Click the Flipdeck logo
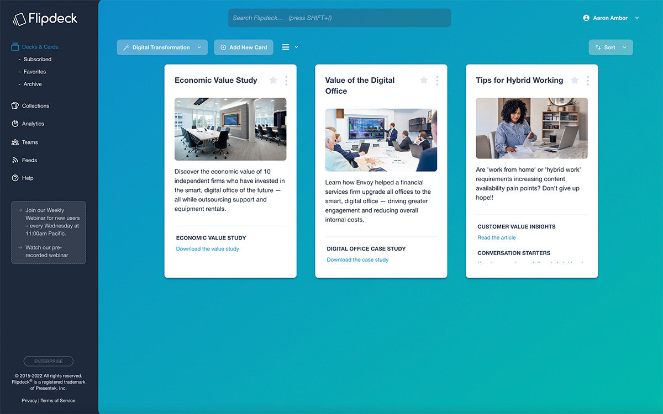Image resolution: width=663 pixels, height=414 pixels. tap(45, 19)
